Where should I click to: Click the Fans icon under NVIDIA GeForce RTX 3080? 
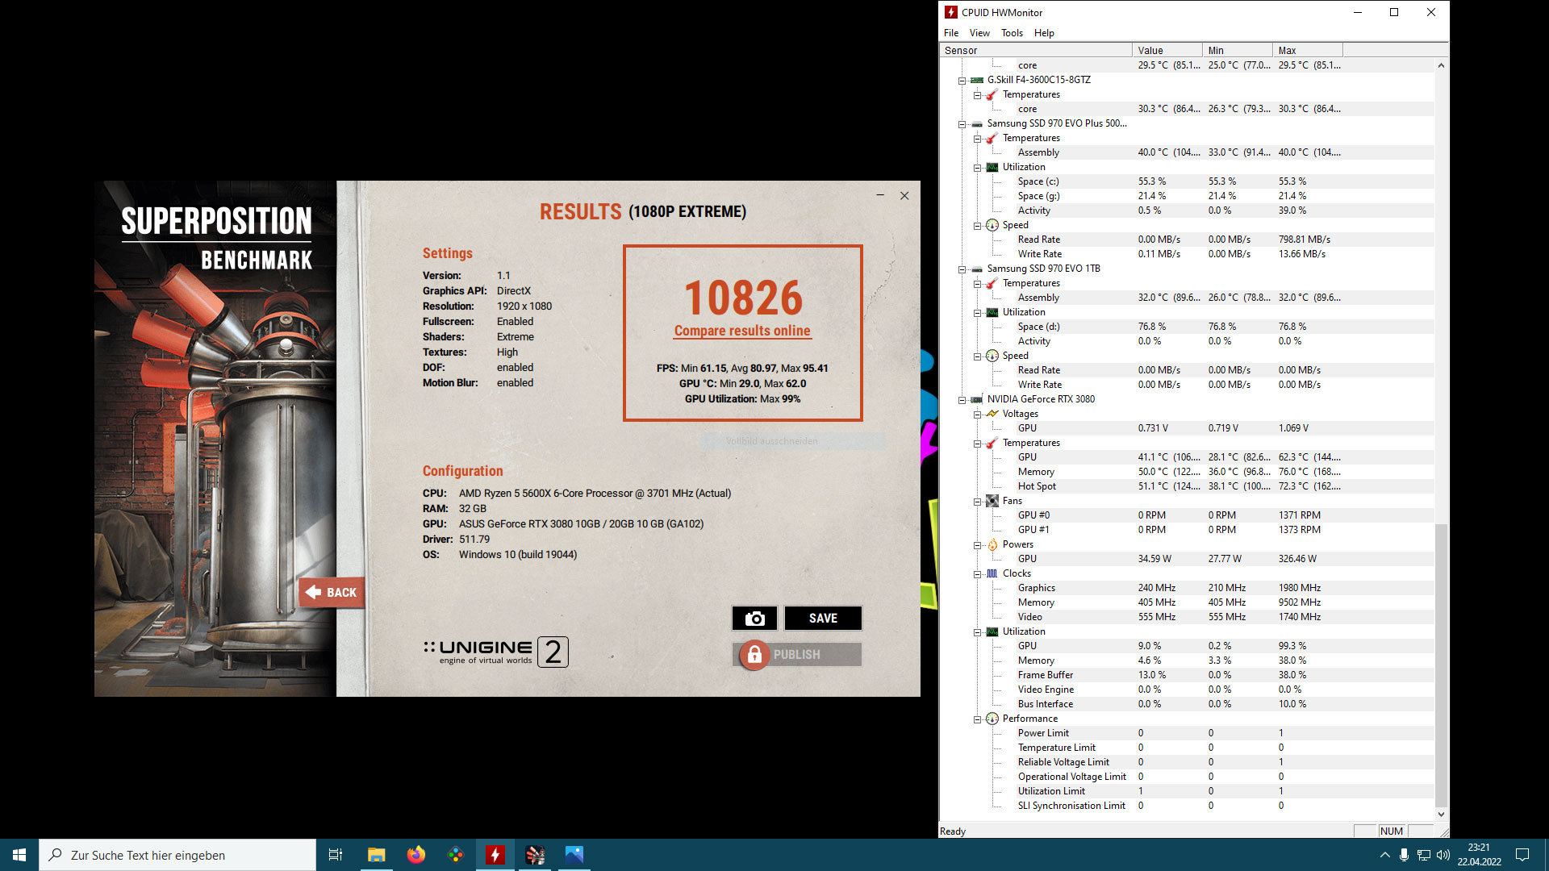tap(992, 501)
